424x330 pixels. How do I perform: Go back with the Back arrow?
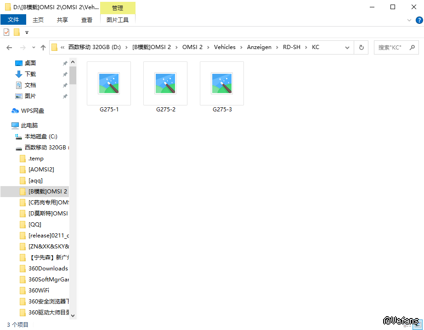pyautogui.click(x=9, y=47)
